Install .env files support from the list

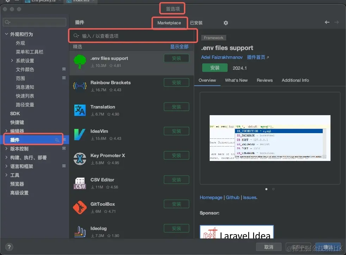(177, 58)
